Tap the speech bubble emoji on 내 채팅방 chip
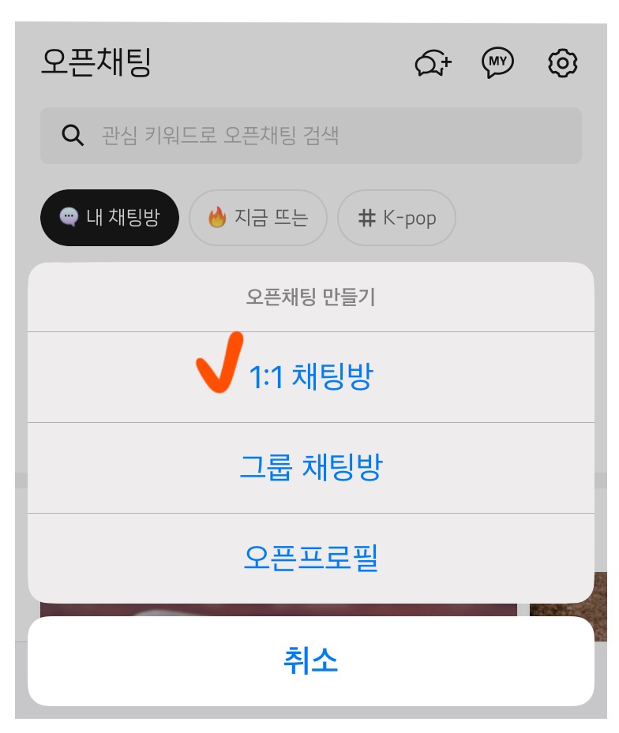The image size is (619, 733). (x=69, y=218)
